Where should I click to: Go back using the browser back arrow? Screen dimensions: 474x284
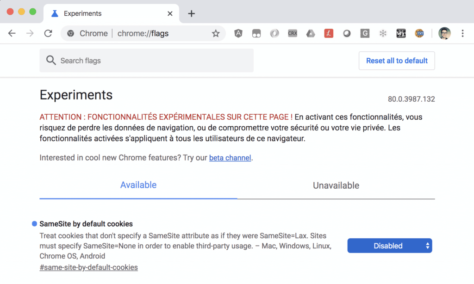click(x=12, y=33)
